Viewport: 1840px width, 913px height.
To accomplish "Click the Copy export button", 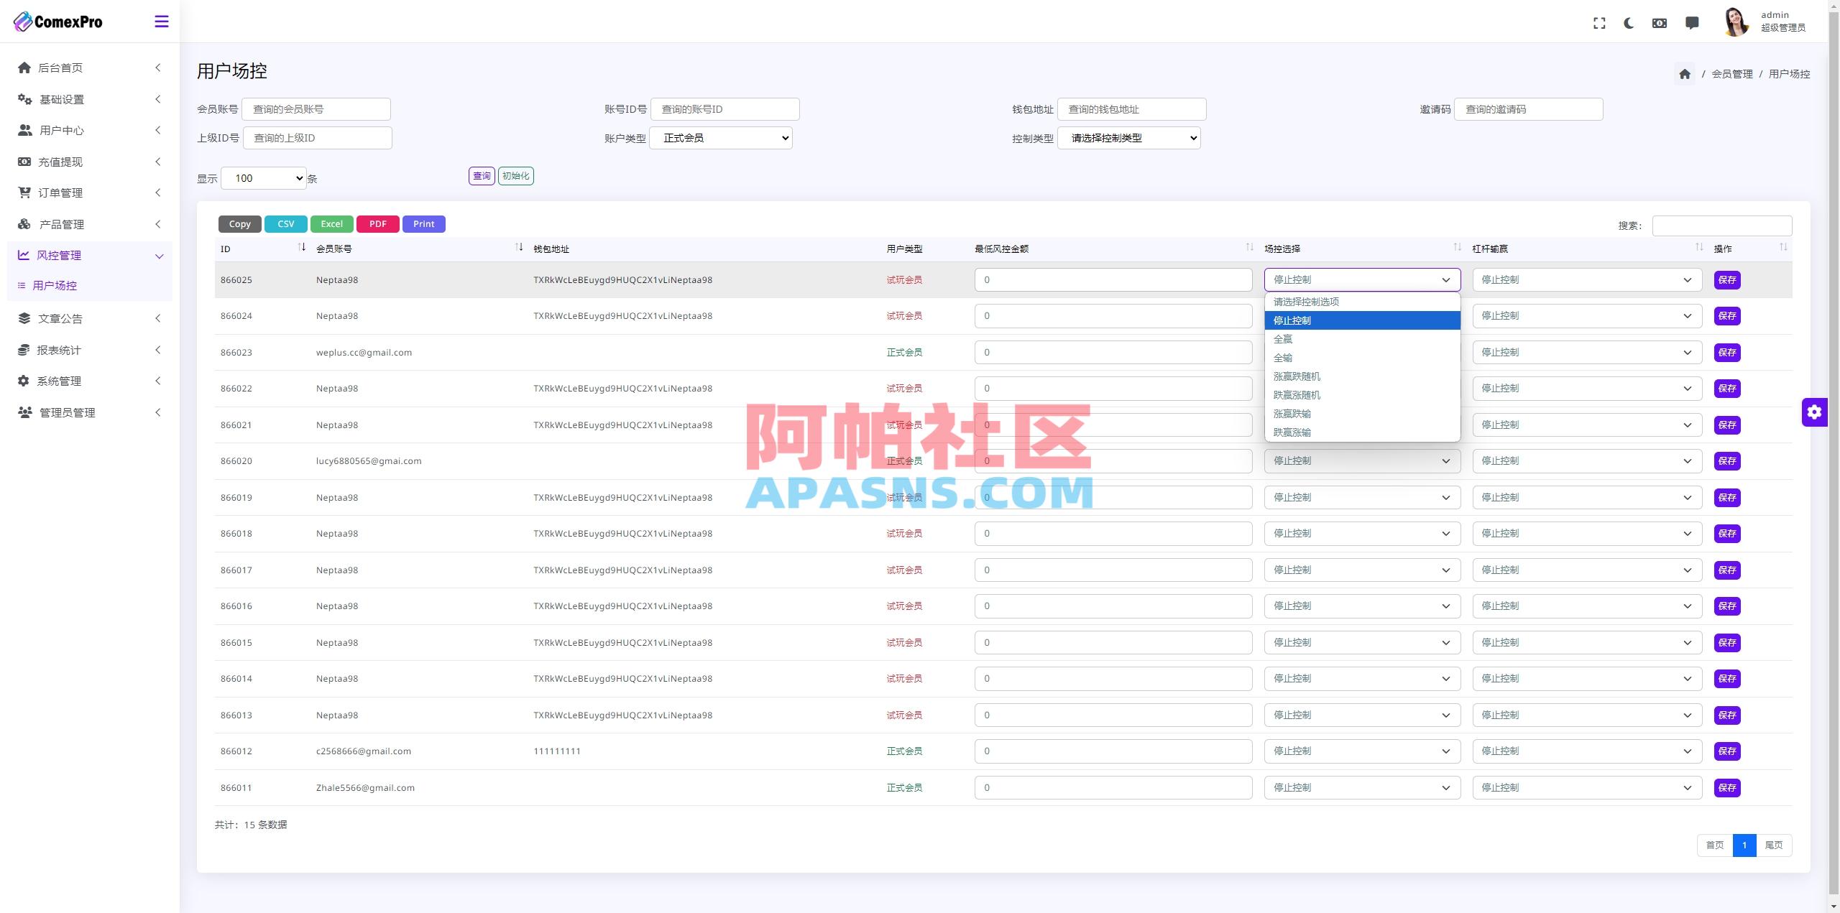I will click(240, 224).
